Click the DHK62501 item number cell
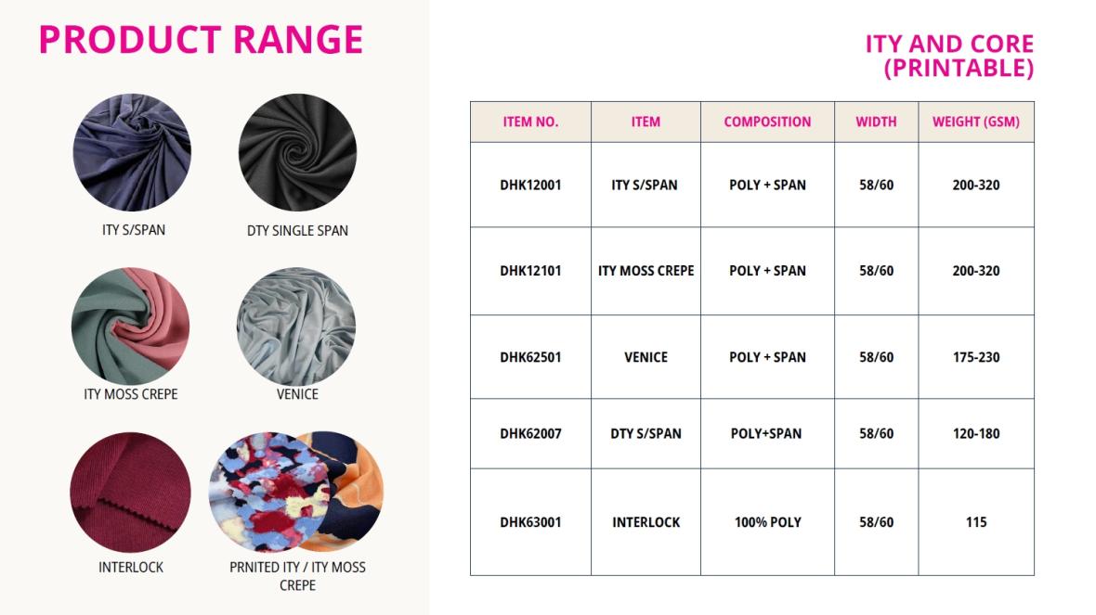The height and width of the screenshot is (615, 1096). point(530,357)
